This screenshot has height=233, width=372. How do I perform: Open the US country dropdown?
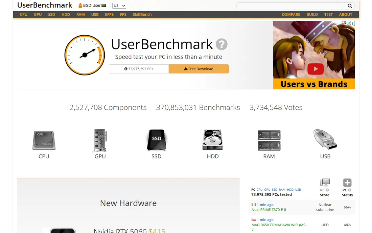119,5
